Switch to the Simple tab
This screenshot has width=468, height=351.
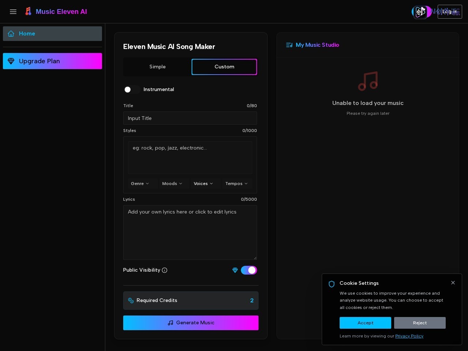pyautogui.click(x=157, y=67)
